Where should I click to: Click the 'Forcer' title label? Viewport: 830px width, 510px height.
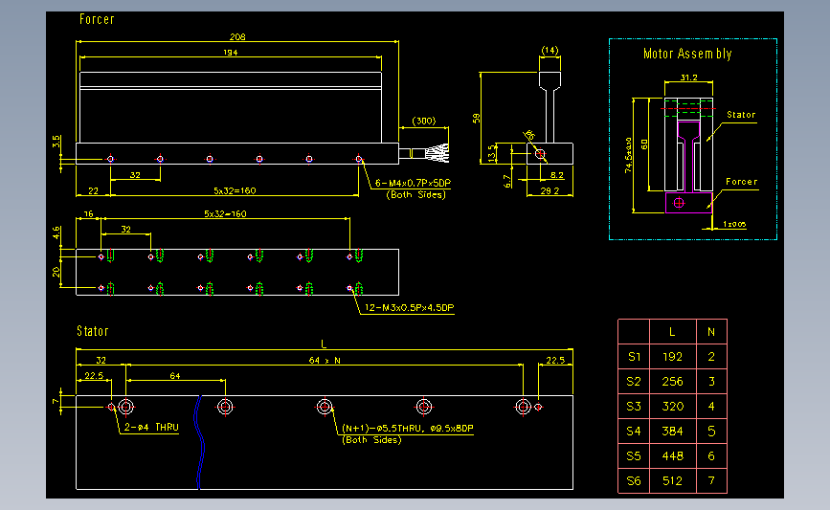(97, 19)
